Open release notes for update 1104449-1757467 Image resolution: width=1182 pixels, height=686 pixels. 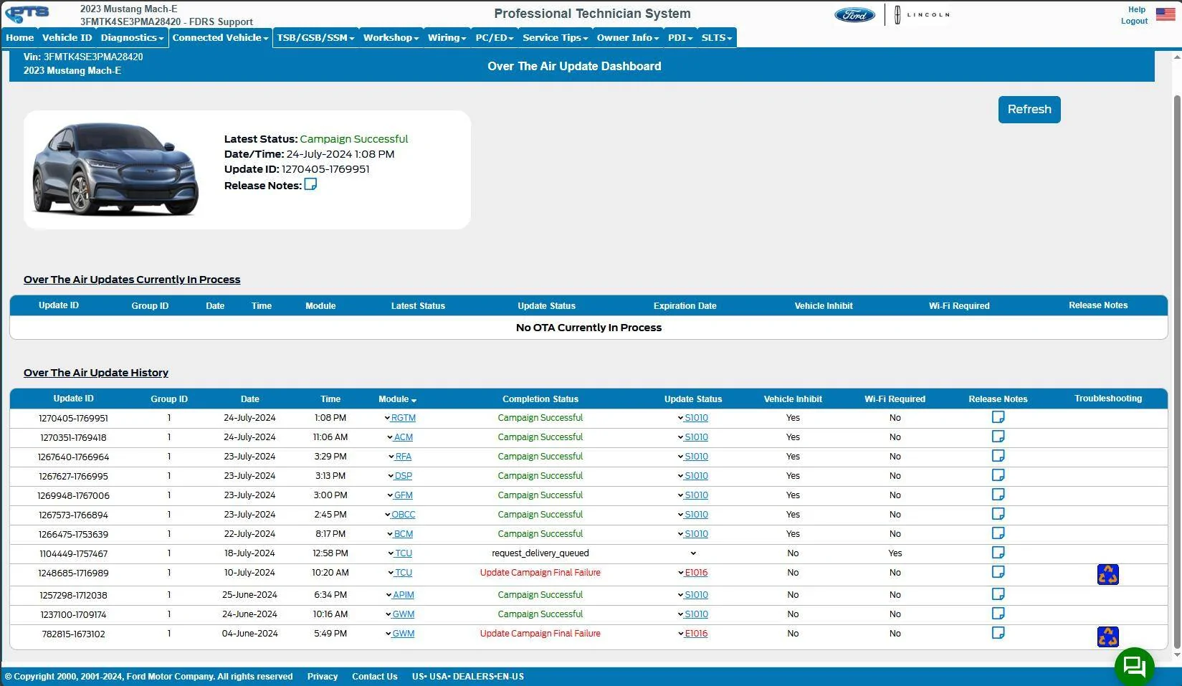click(x=998, y=553)
